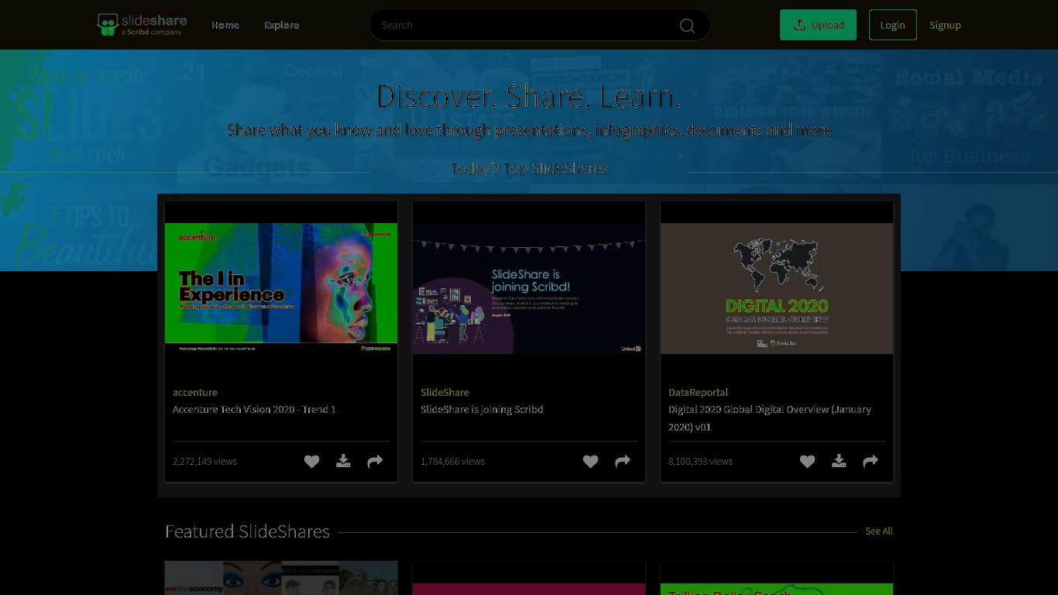
Task: Open the Explore menu item
Action: coord(282,25)
